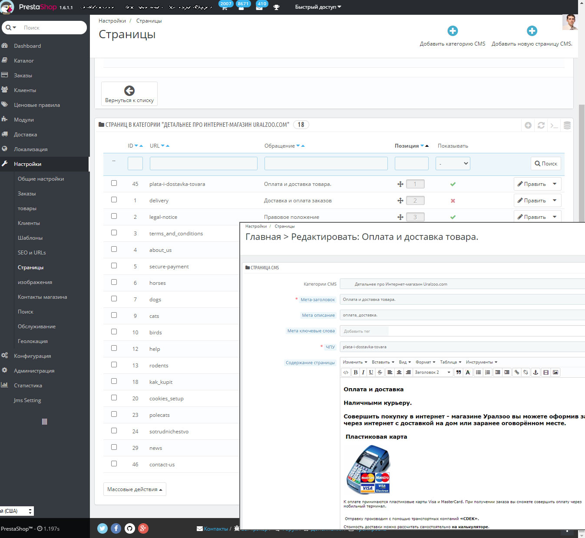Create a numbered list in the editor

pyautogui.click(x=488, y=372)
